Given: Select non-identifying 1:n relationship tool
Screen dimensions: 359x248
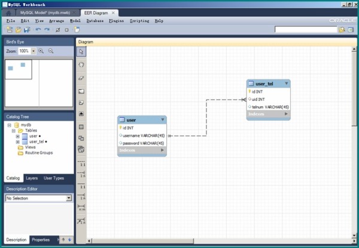Looking at the screenshot, I should coord(81,174).
